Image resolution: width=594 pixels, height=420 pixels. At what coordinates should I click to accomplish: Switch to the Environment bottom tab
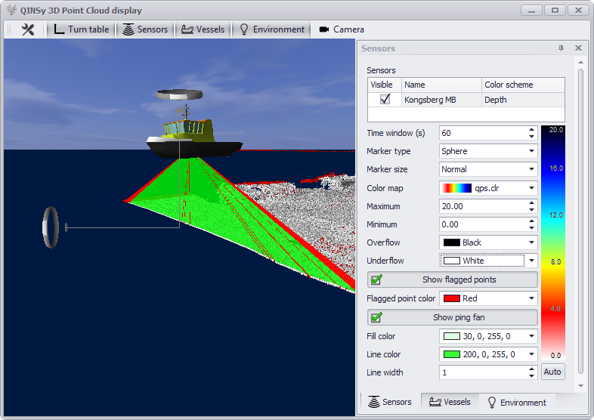517,402
